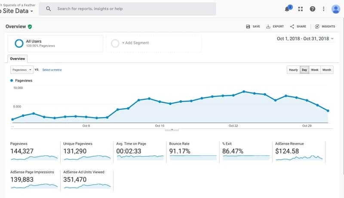Screen dimensions: 344x198
Task: Click the 10,000 y-axis label
Action: [18, 88]
